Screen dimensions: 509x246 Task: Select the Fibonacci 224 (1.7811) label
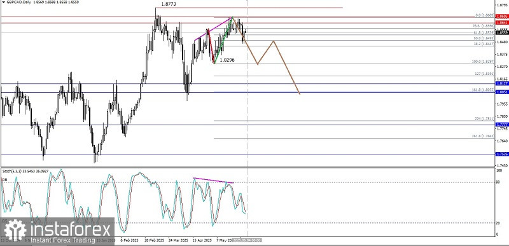484,119
